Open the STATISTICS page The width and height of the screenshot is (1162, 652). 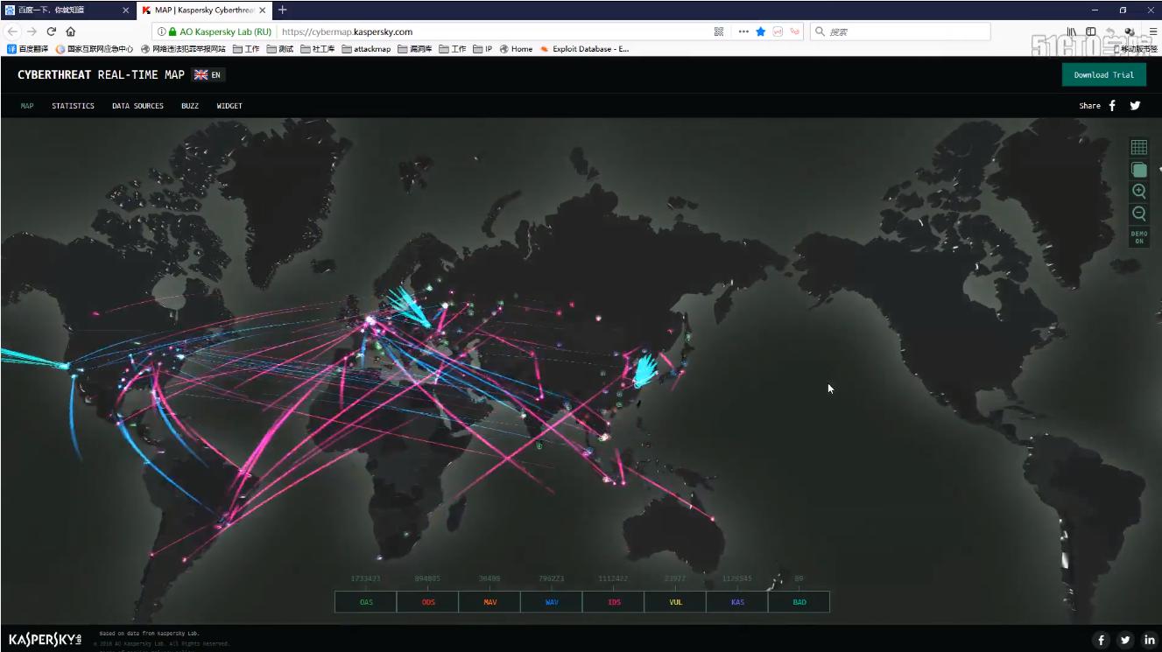pyautogui.click(x=73, y=106)
